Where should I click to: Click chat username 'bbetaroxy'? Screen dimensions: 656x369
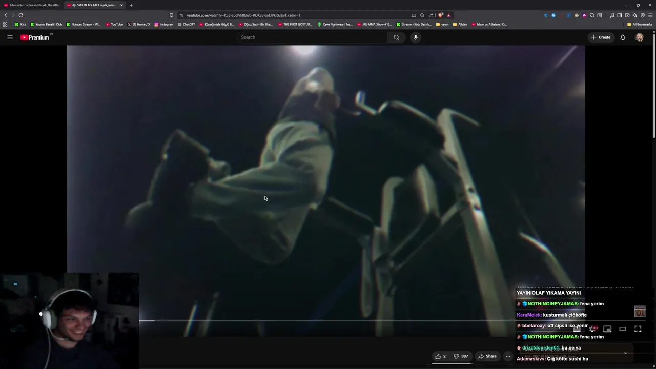click(533, 326)
